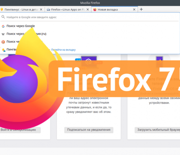Close the Пингвинус tab
The height and width of the screenshot is (155, 180).
(x=41, y=9)
